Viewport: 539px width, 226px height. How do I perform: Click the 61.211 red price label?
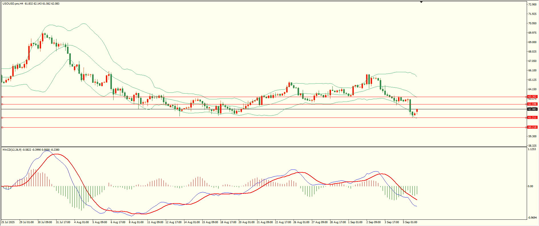click(x=532, y=118)
